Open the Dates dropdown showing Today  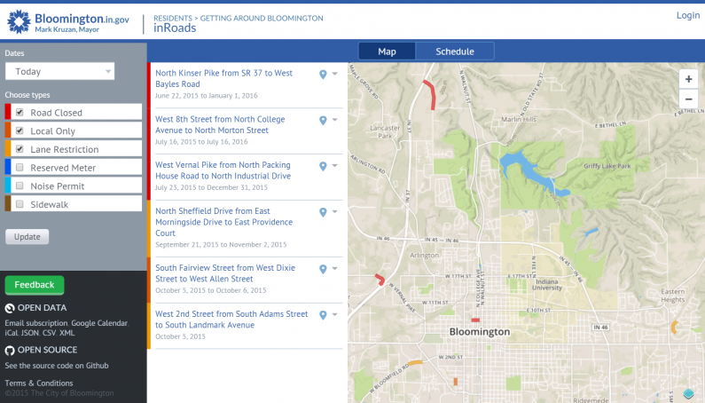pos(59,72)
